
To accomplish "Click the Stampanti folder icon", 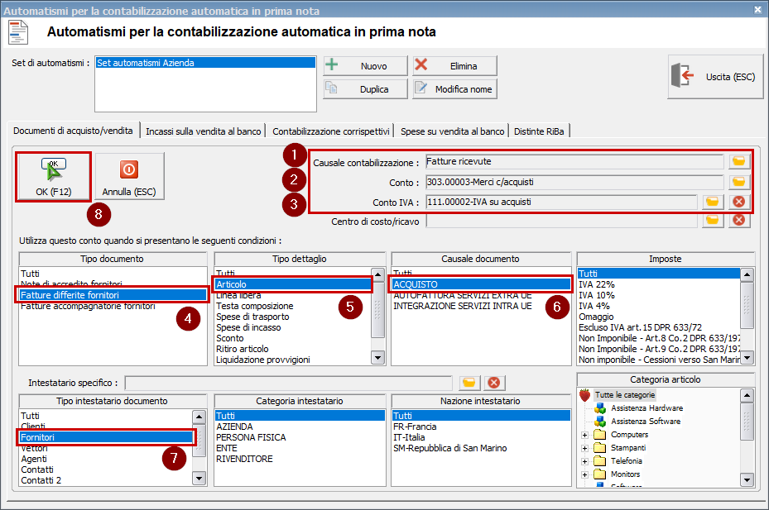I will [x=599, y=448].
